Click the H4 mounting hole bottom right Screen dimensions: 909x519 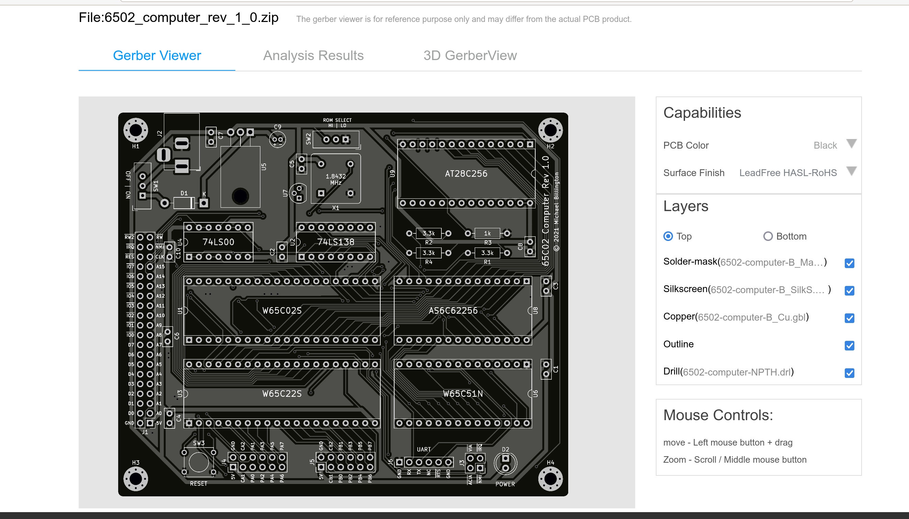pyautogui.click(x=550, y=479)
